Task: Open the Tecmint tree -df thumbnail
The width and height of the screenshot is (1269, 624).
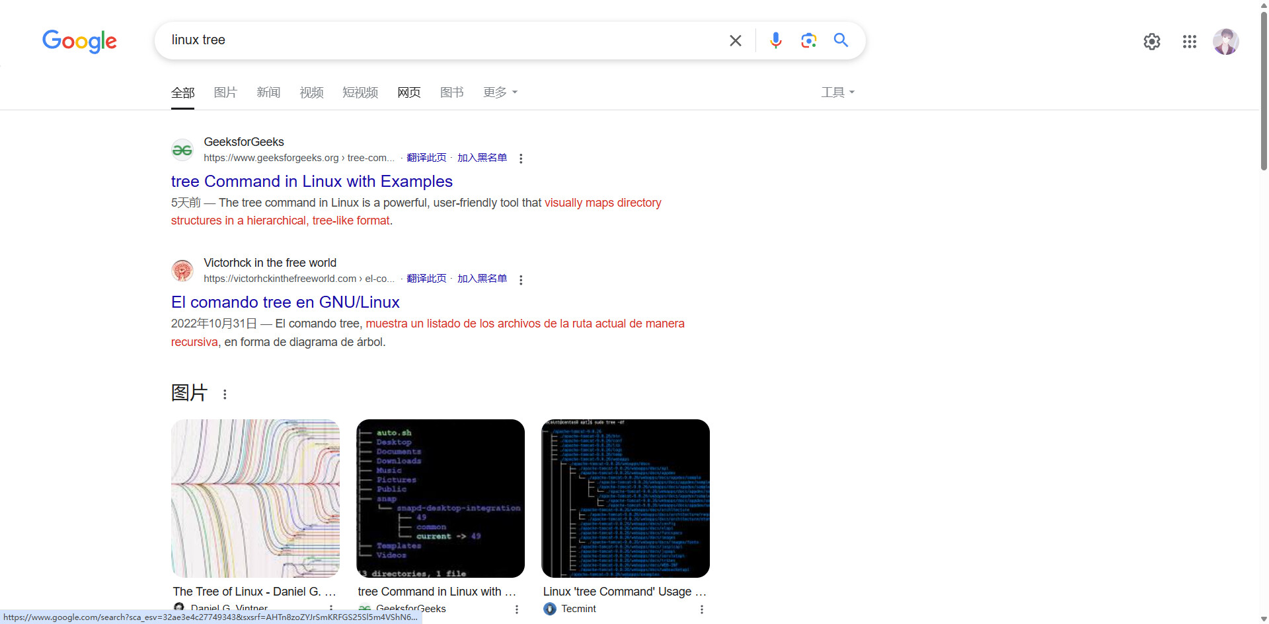Action: (625, 499)
